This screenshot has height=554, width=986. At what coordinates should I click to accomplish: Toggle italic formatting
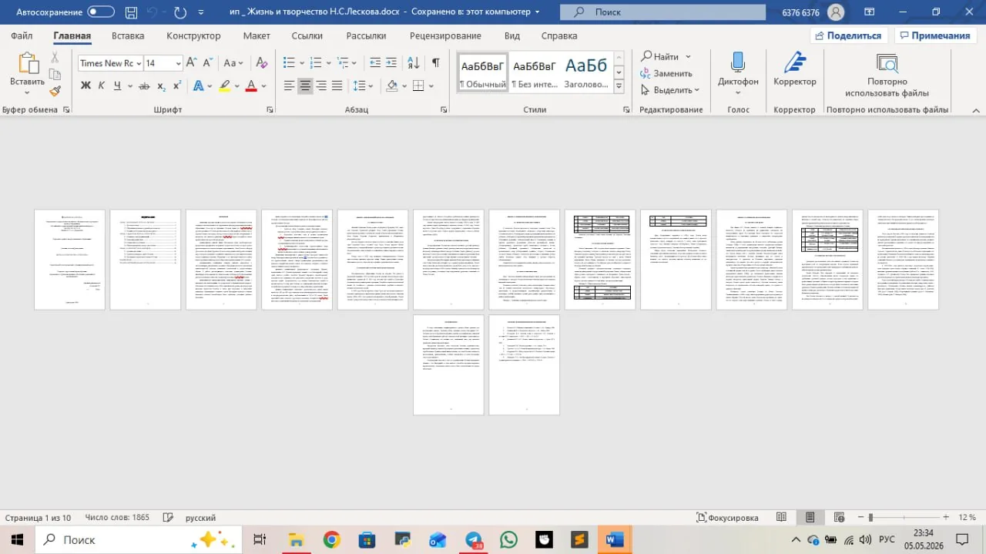pyautogui.click(x=102, y=86)
